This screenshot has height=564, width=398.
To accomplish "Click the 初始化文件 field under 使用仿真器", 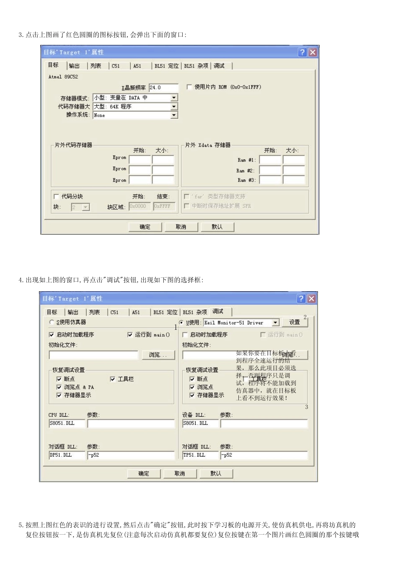I will [93, 355].
